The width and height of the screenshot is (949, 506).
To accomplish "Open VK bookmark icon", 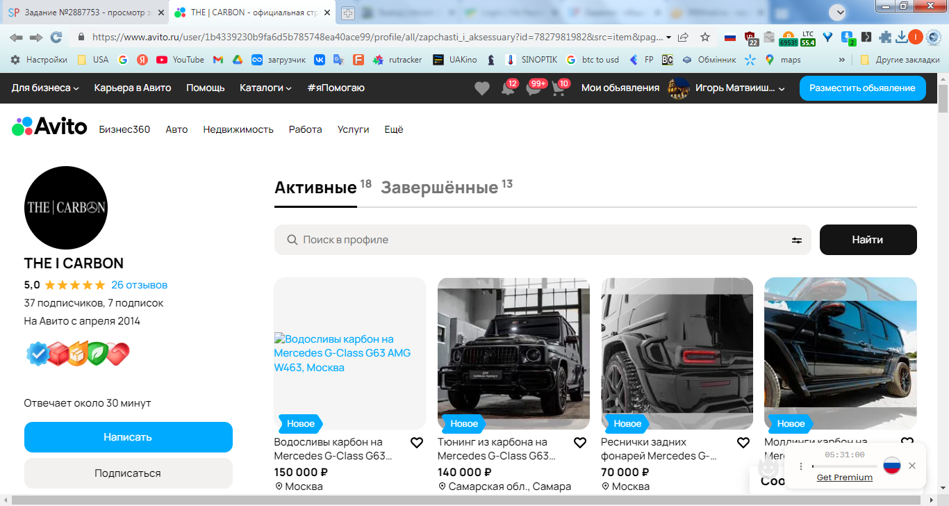I will pyautogui.click(x=320, y=60).
